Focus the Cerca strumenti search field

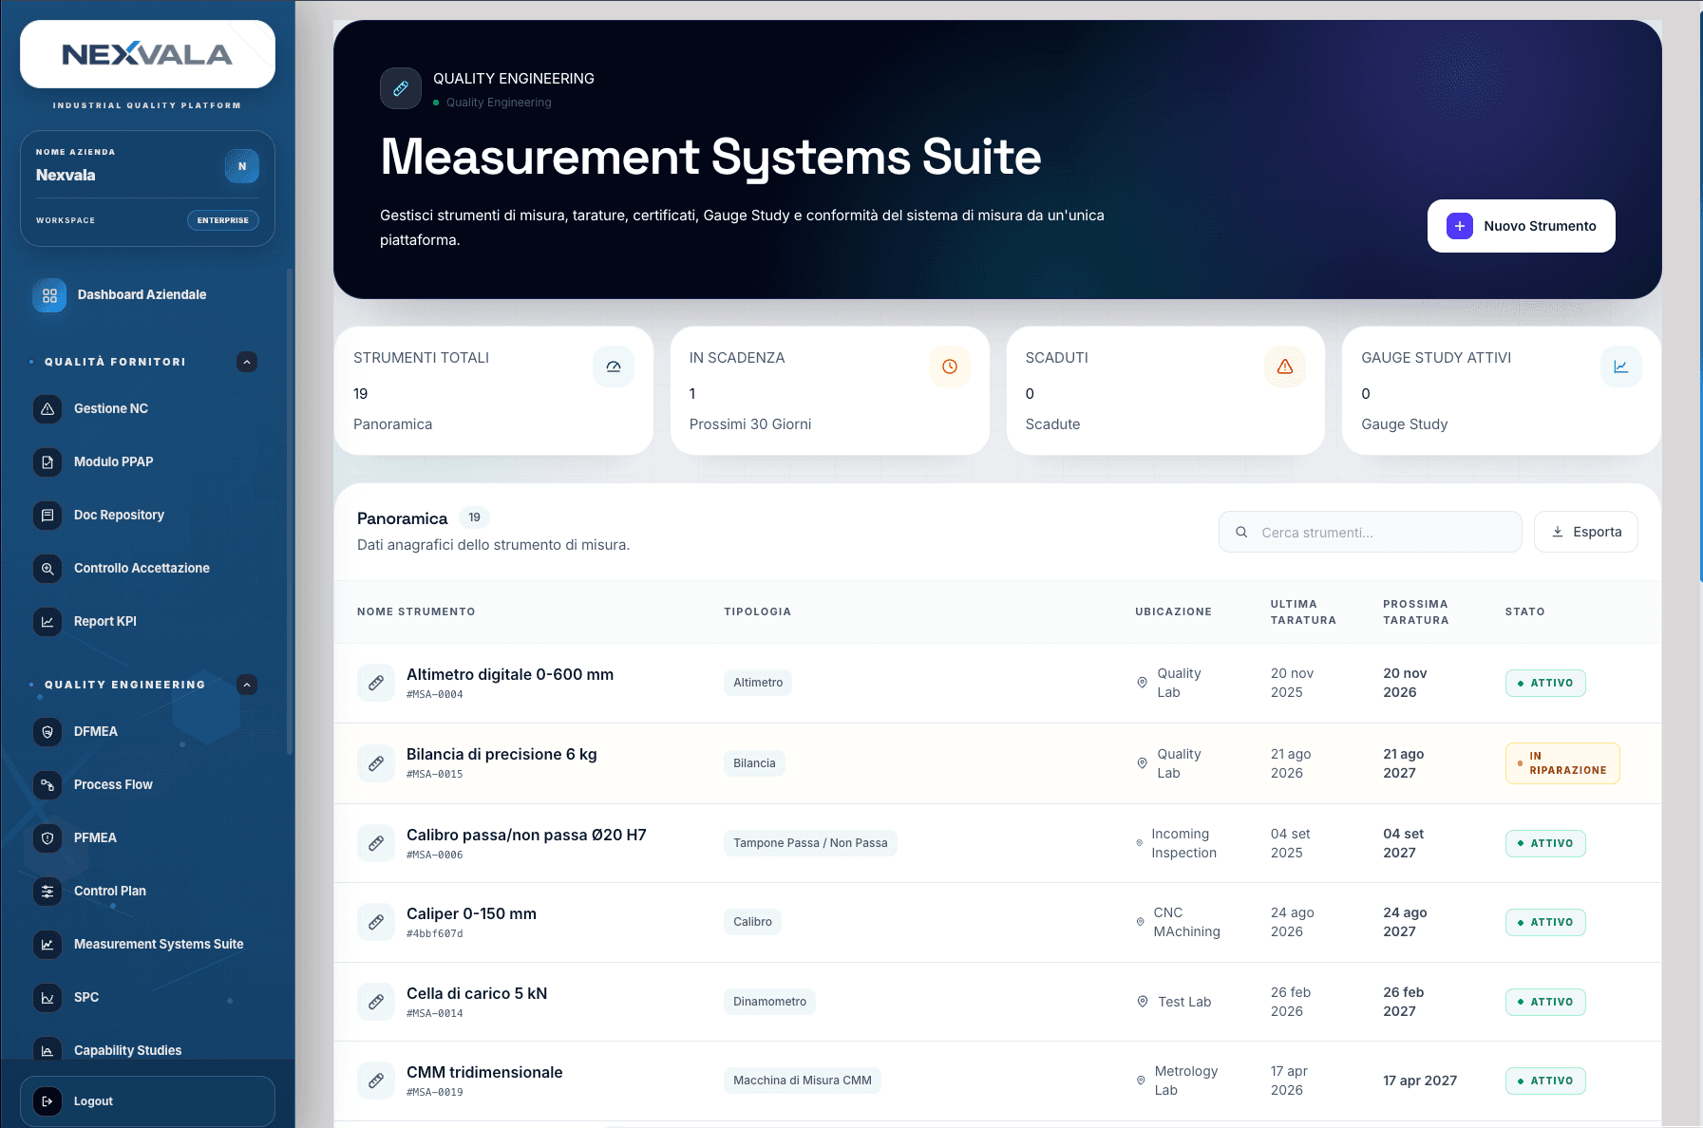click(x=1370, y=532)
